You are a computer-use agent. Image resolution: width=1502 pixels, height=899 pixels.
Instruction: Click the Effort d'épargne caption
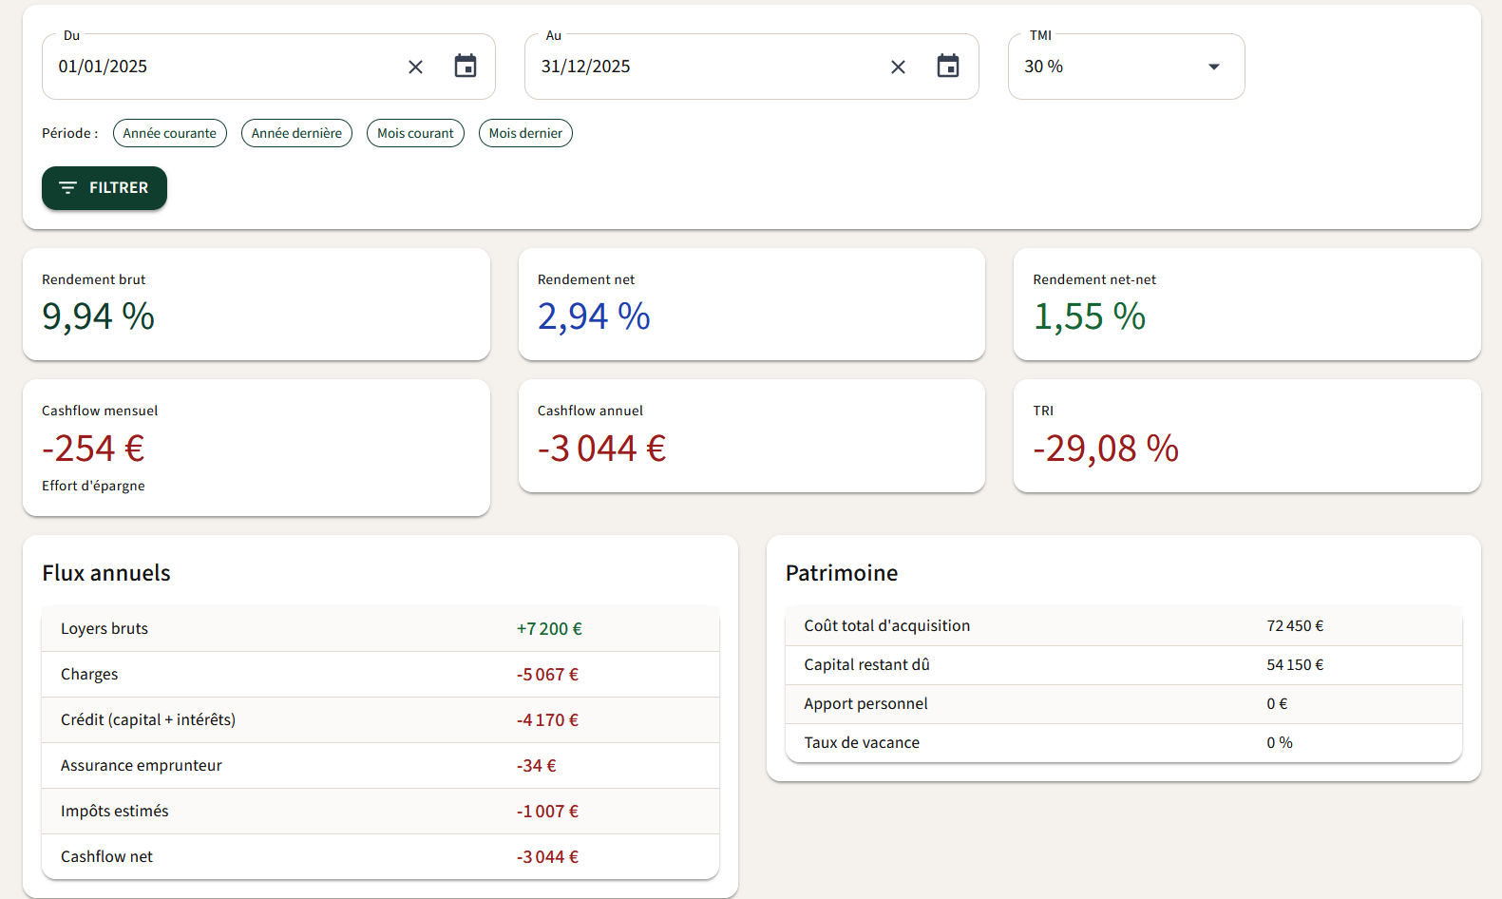93,486
